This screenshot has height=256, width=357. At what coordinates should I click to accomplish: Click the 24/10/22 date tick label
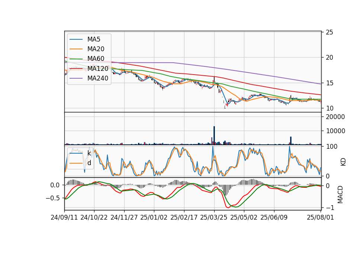pyautogui.click(x=94, y=217)
